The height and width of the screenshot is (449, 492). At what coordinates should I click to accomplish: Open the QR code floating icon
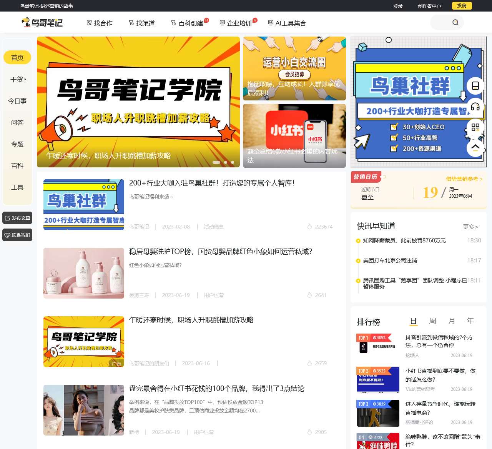475,127
